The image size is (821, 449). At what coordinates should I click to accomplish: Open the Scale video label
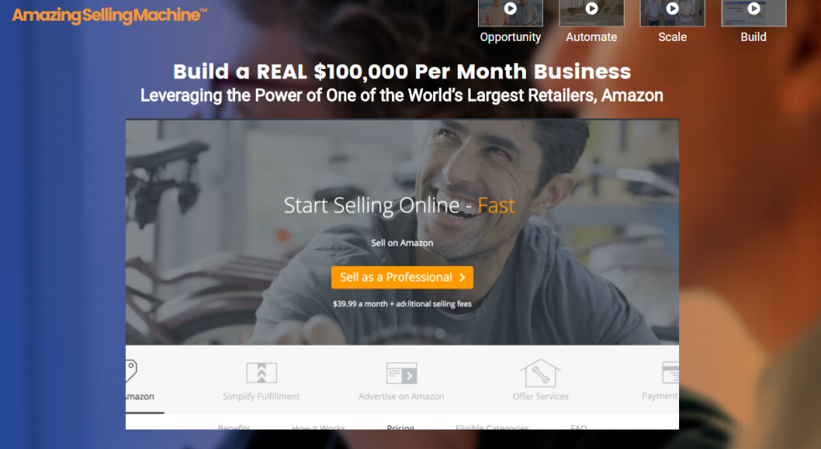coord(673,37)
